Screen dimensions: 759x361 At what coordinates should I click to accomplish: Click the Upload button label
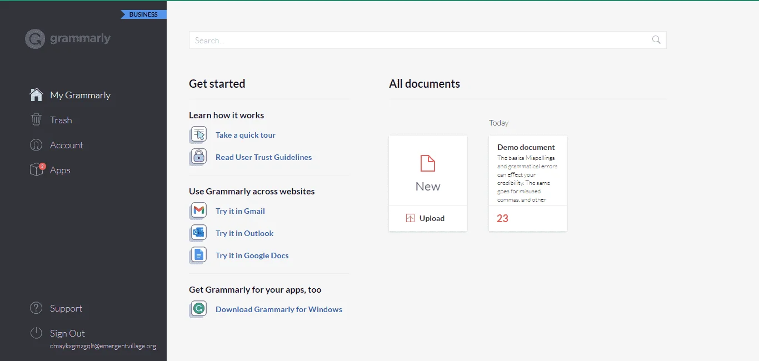coord(432,218)
